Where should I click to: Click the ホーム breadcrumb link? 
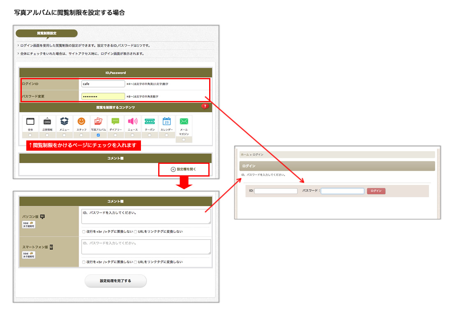coord(245,155)
